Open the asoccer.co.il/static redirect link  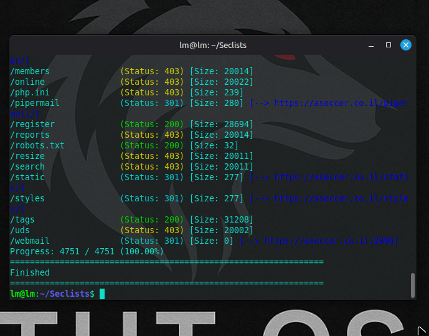click(341, 178)
